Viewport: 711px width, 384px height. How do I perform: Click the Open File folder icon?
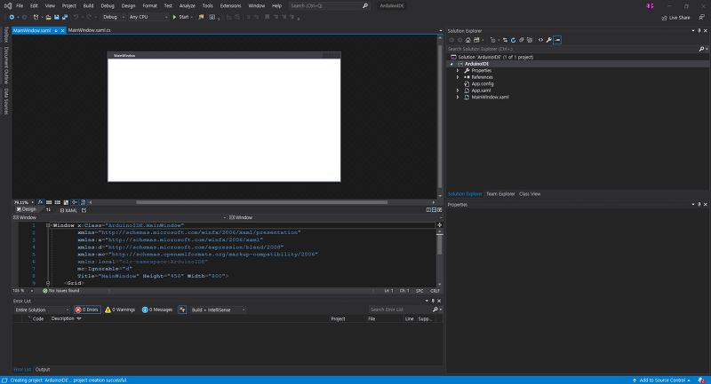(x=48, y=17)
